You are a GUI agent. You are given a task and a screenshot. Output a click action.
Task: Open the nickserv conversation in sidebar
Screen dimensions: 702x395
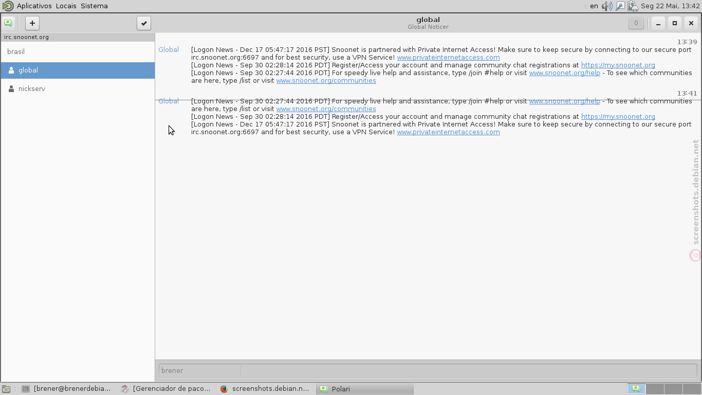click(78, 88)
